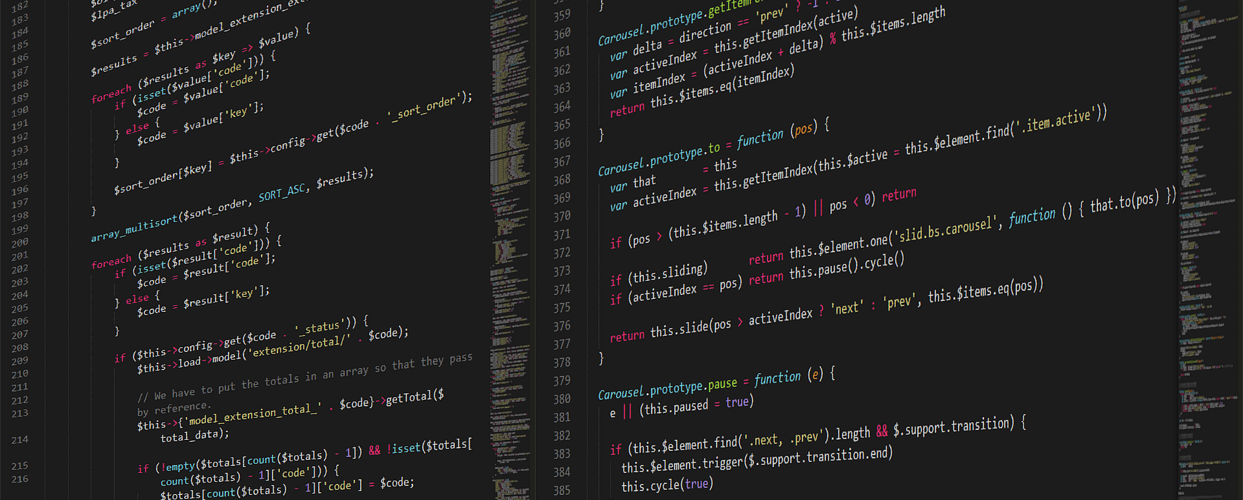The width and height of the screenshot is (1243, 500).
Task: Place cursor on array_multisort function call
Action: pos(134,228)
